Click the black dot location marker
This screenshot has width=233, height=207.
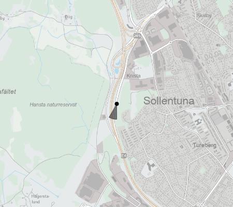116,104
